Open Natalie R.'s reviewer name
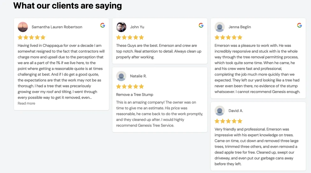311x173 pixels. 138,76
